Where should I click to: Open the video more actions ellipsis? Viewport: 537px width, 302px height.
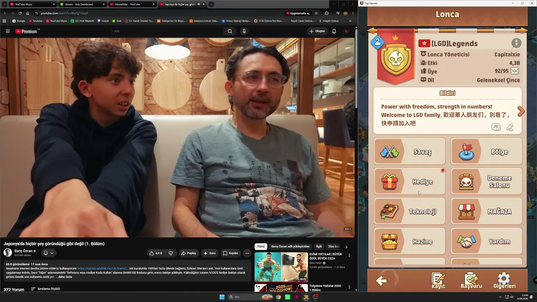click(247, 253)
